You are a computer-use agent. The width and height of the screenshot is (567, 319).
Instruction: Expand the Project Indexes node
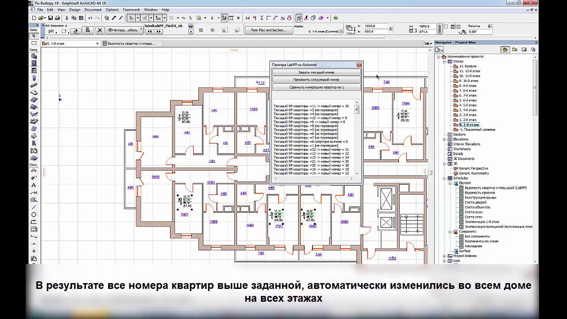click(x=444, y=256)
